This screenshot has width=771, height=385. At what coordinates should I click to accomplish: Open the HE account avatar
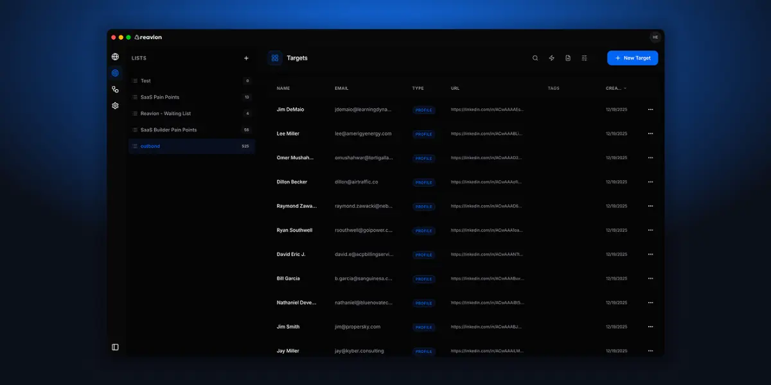point(655,37)
